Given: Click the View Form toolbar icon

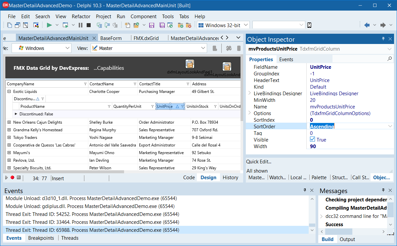Looking at the screenshot, I should [18, 25].
